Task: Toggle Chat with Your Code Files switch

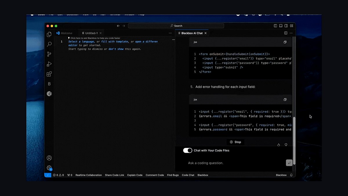Action: click(x=188, y=150)
